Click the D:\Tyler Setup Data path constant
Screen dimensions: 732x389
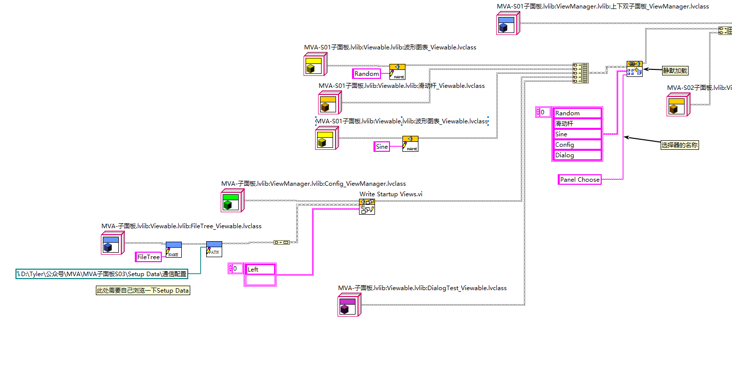[102, 274]
